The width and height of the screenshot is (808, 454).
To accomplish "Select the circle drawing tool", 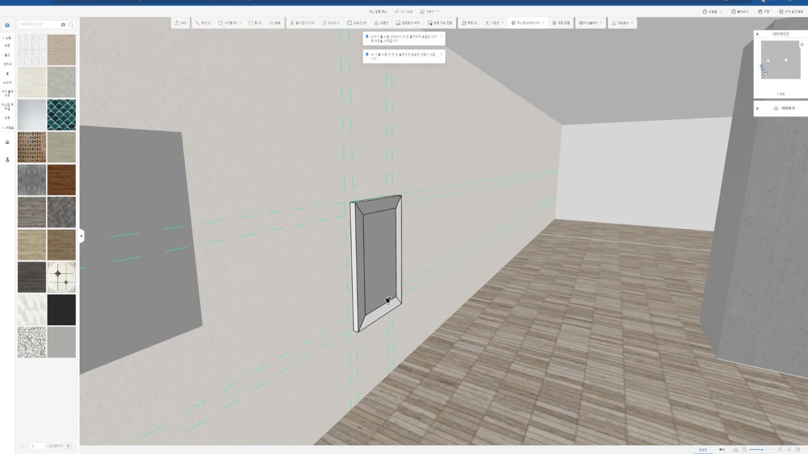I will point(255,23).
